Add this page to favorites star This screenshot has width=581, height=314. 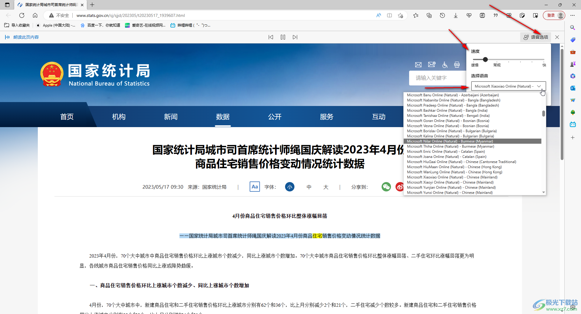point(400,15)
